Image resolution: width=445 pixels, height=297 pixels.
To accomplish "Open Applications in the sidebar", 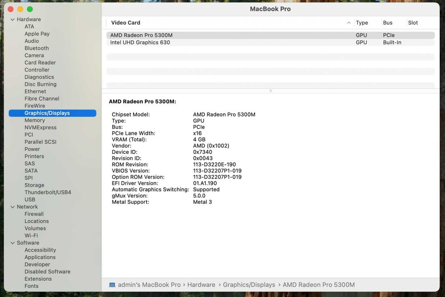I will (40, 257).
